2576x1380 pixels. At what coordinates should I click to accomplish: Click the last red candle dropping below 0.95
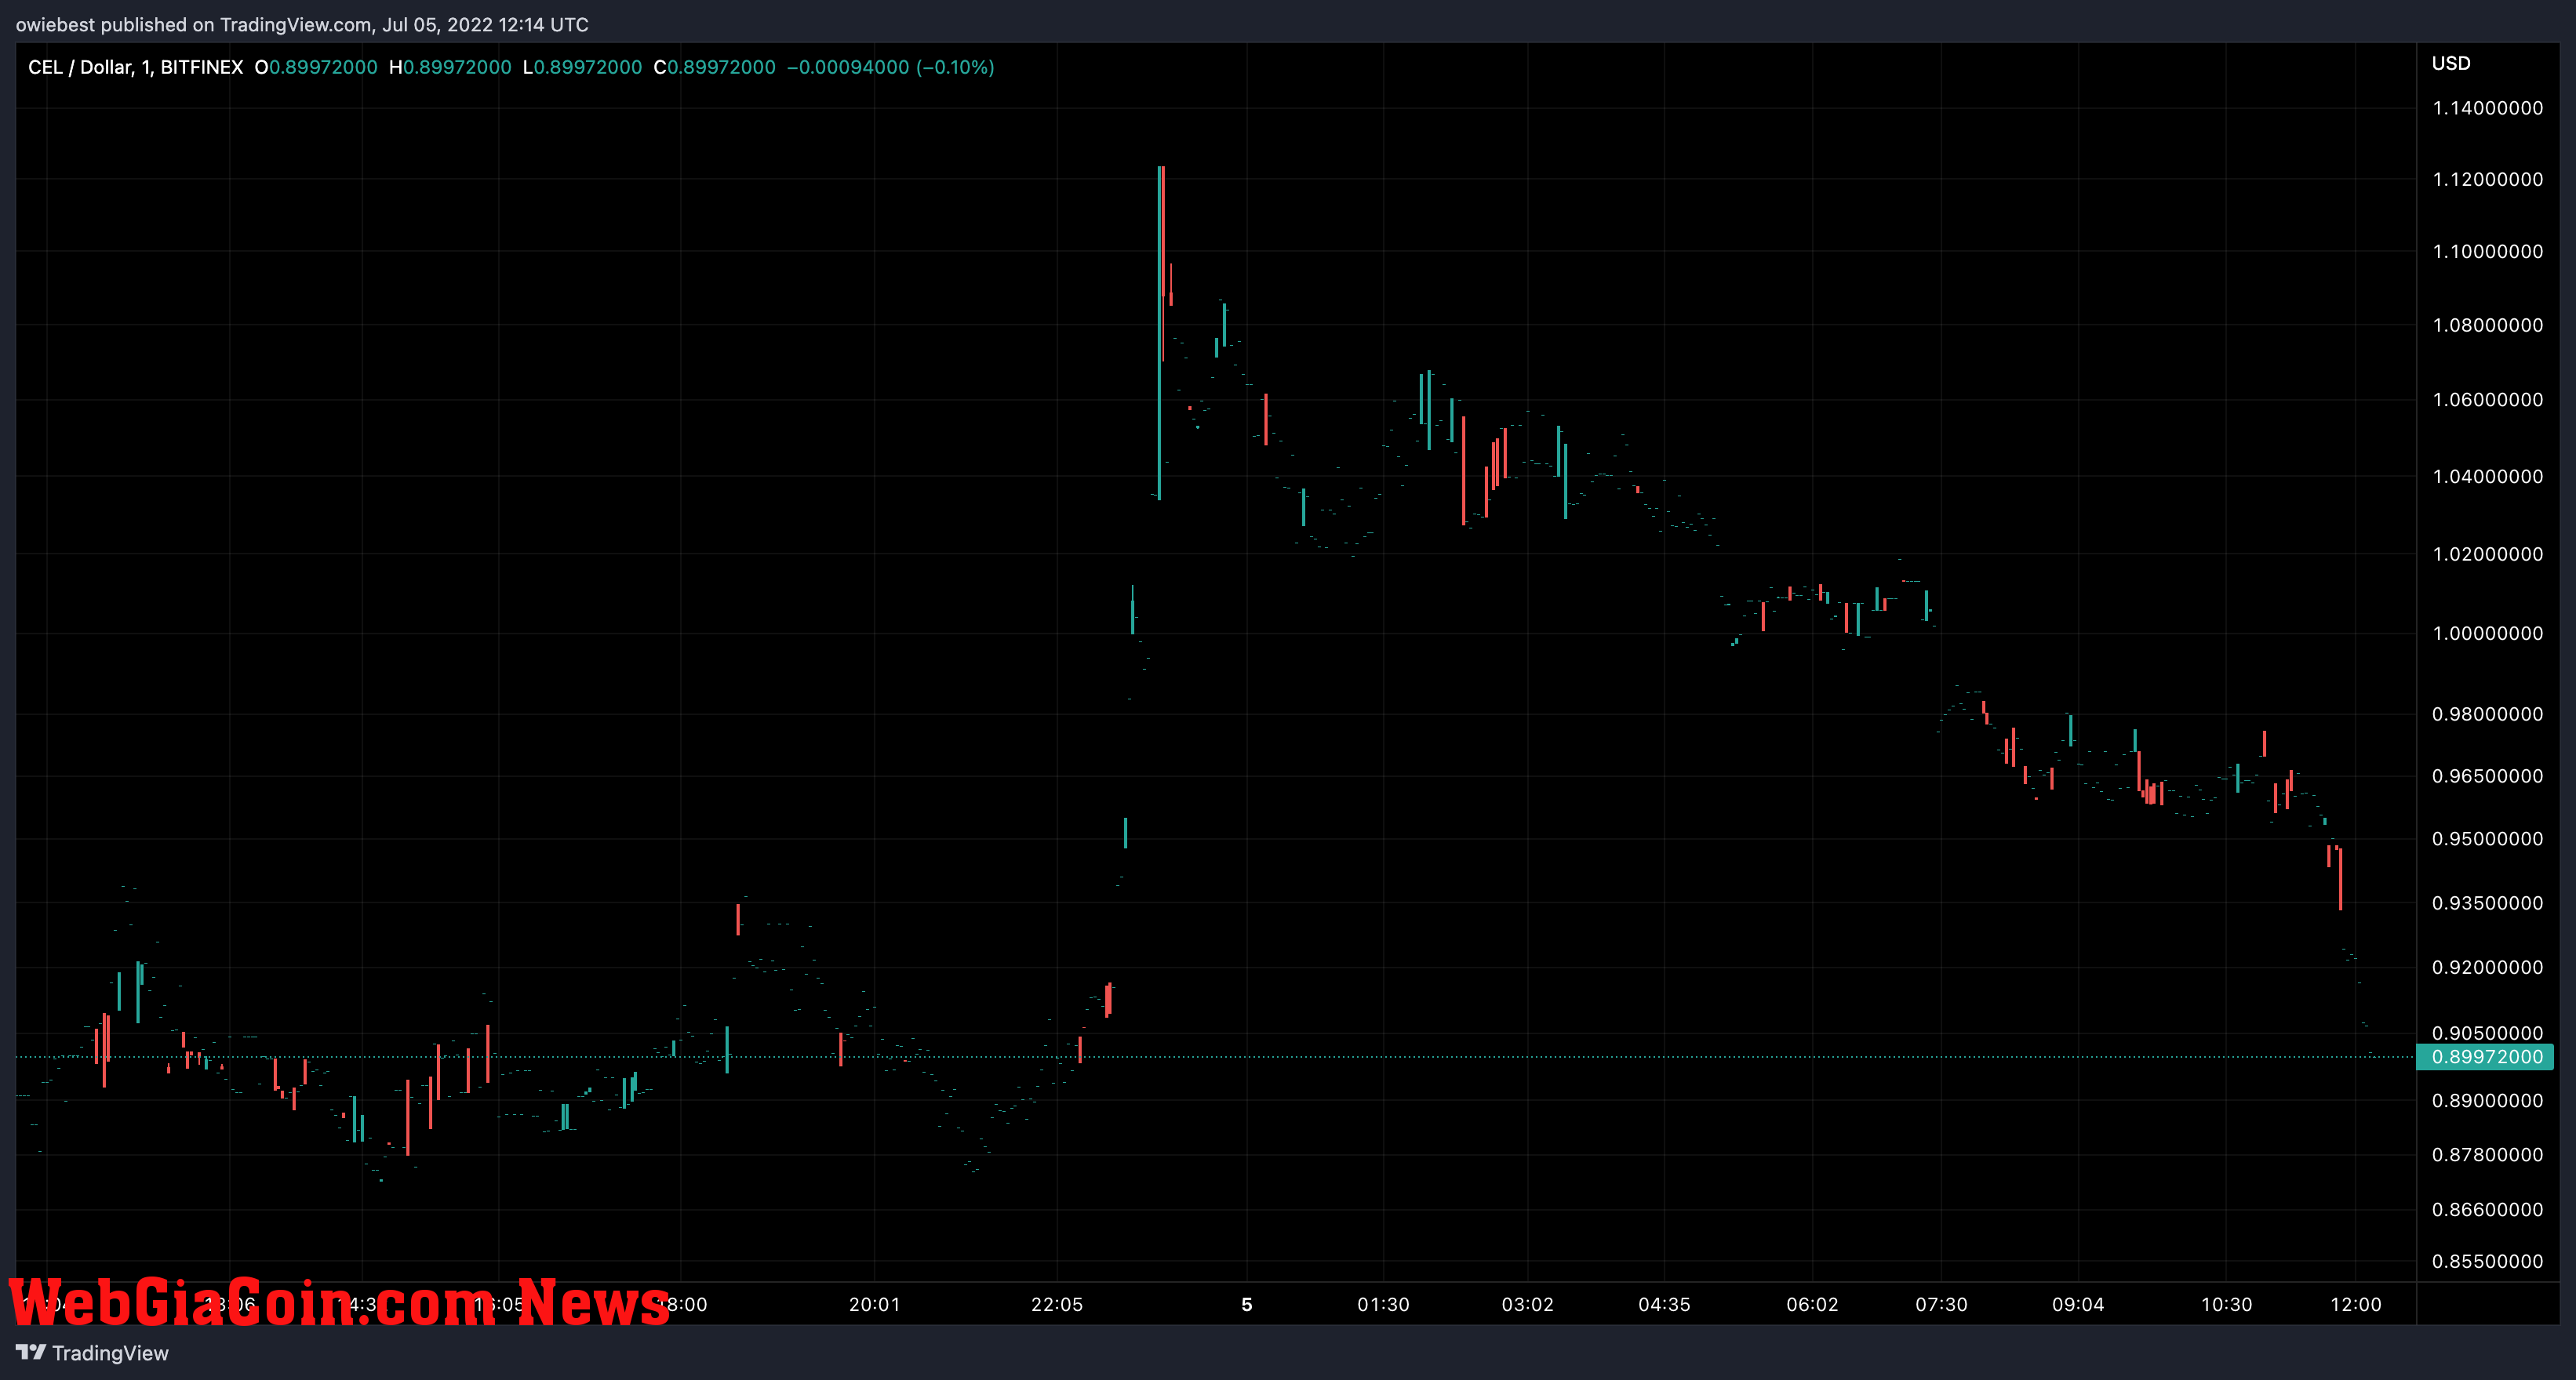pos(2340,880)
